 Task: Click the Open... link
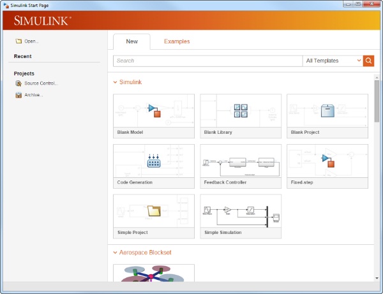click(31, 41)
